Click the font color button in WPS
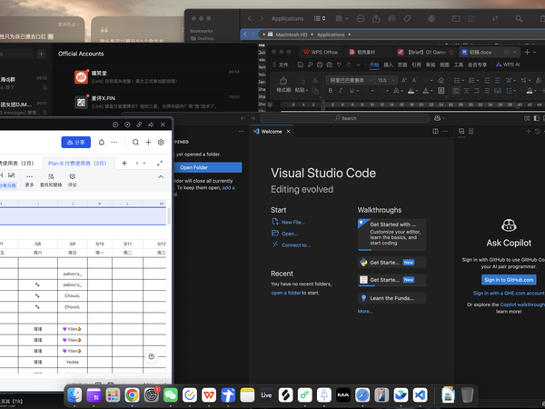545x409 pixels. 425,91
